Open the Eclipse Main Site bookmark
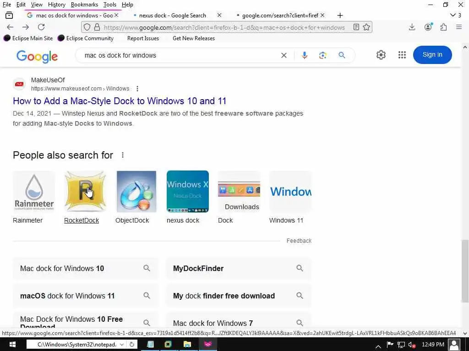The height and width of the screenshot is (351, 469). 28,38
